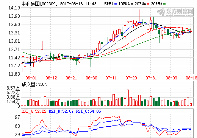Click the tallest volume bar near 07-20
The width and height of the screenshot is (197, 138).
click(128, 98)
